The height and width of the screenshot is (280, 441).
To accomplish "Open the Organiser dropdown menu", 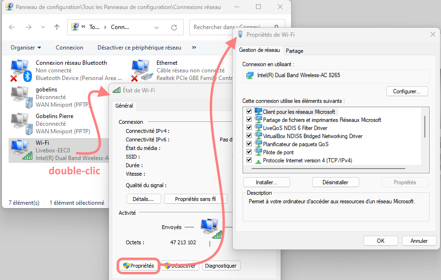I will pos(26,48).
